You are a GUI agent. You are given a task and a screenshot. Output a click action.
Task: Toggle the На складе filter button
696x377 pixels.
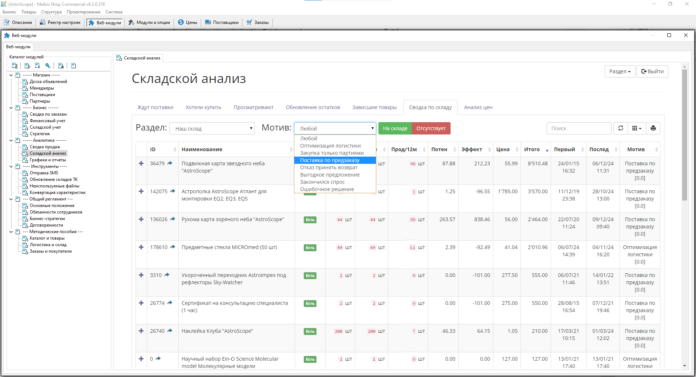[395, 128]
